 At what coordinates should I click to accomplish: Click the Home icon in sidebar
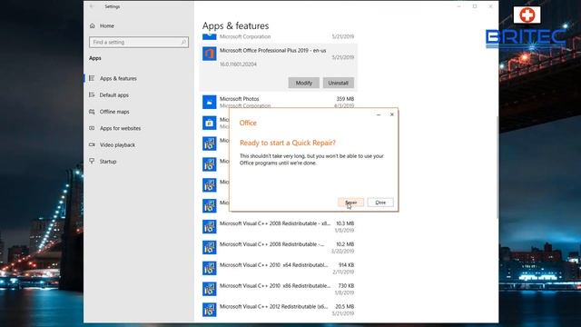pos(93,25)
